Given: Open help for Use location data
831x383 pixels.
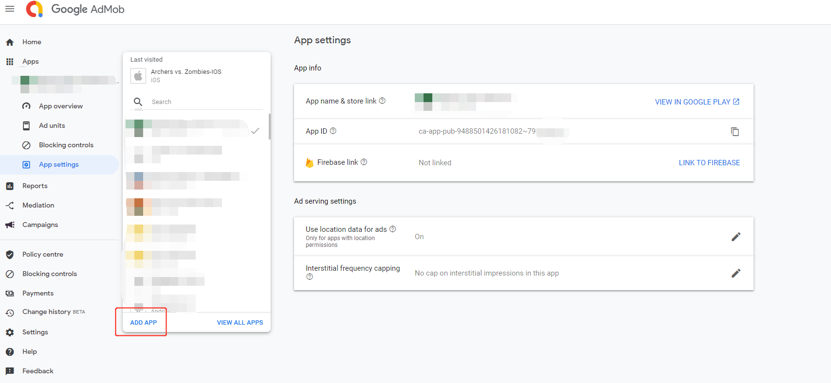Looking at the screenshot, I should pos(392,229).
